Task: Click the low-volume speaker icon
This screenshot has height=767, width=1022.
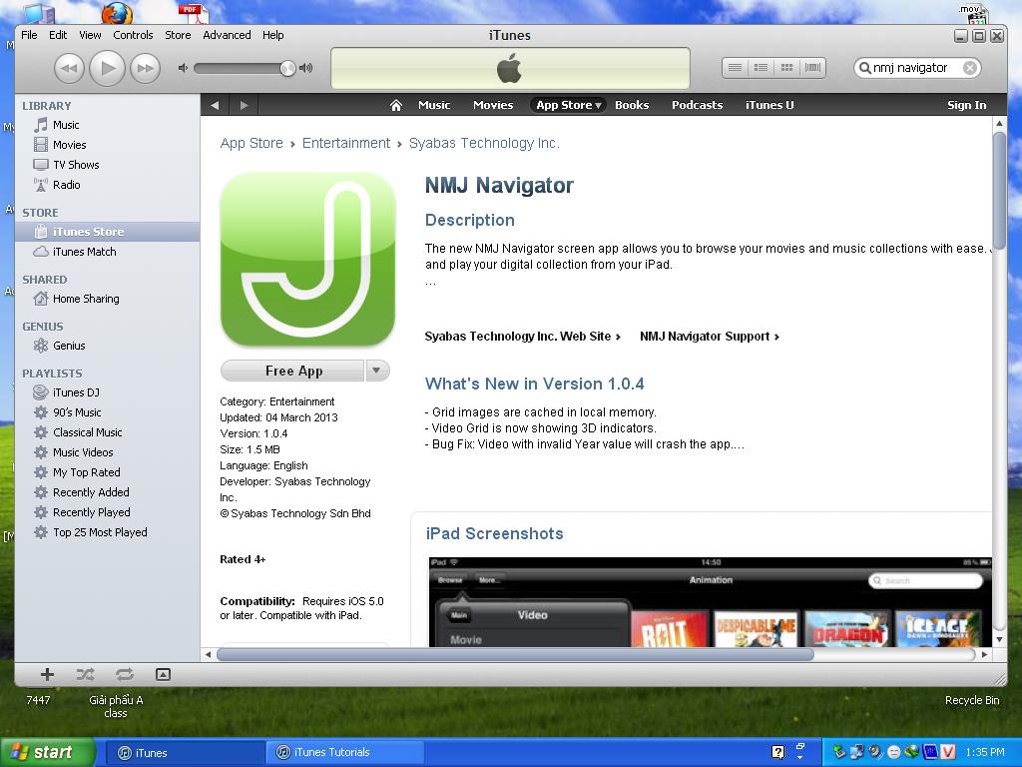Action: [x=183, y=68]
